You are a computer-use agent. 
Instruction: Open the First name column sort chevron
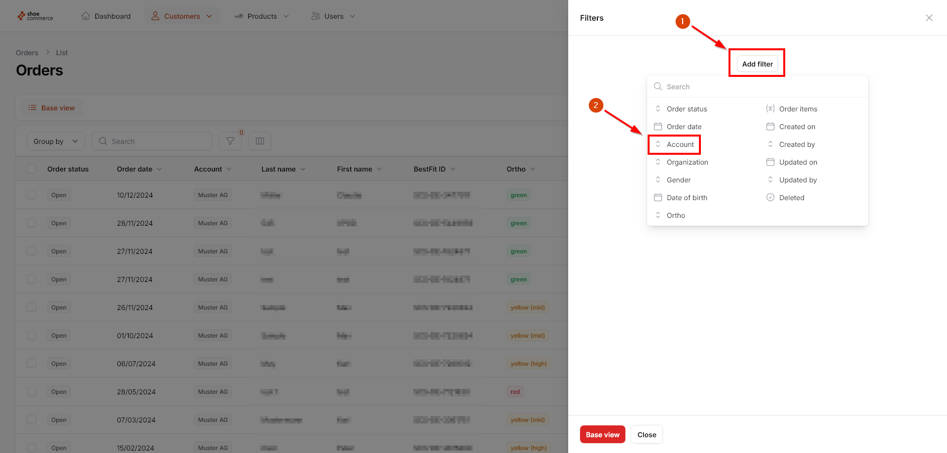[x=379, y=169]
